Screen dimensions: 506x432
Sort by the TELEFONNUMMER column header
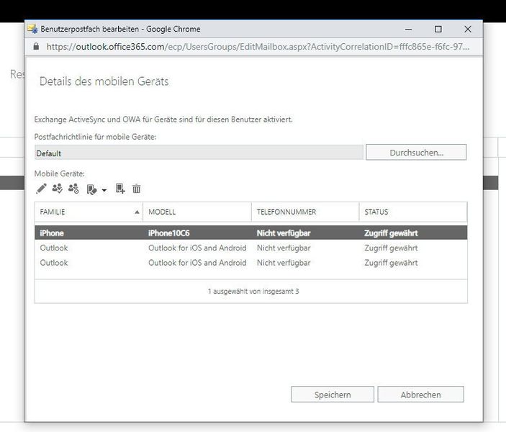coord(305,212)
